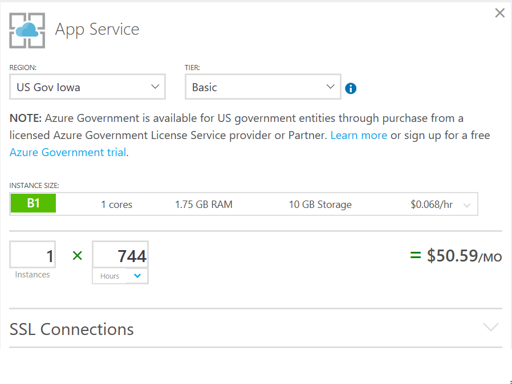This screenshot has height=384, width=512.
Task: Click the green B1 instance badge
Action: click(33, 203)
